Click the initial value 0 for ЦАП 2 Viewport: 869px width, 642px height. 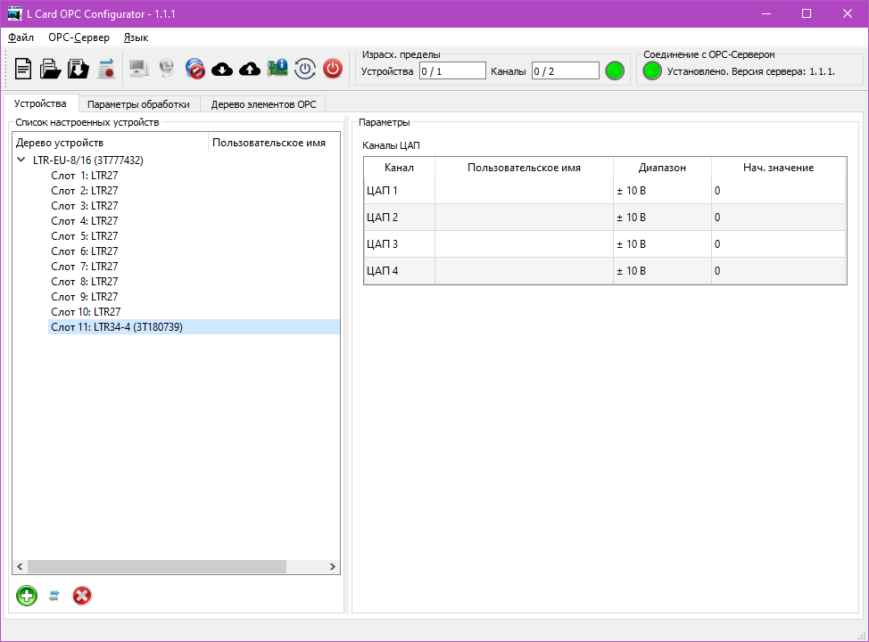tap(779, 218)
